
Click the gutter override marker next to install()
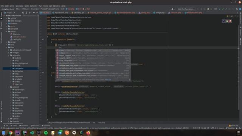tap(43, 39)
